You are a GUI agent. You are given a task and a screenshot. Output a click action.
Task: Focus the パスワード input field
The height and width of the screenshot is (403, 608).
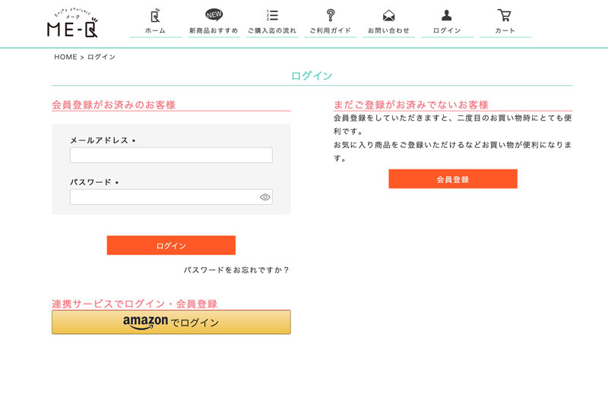coord(171,197)
